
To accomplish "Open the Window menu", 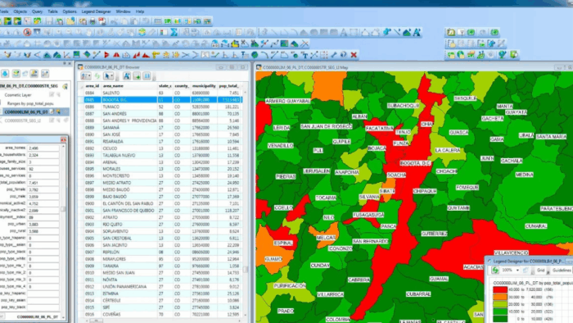I will pos(123,11).
